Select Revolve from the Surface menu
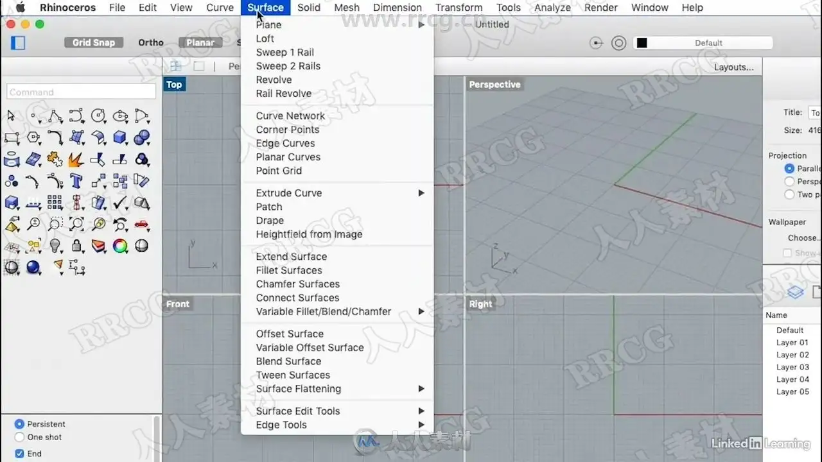 click(x=337, y=80)
